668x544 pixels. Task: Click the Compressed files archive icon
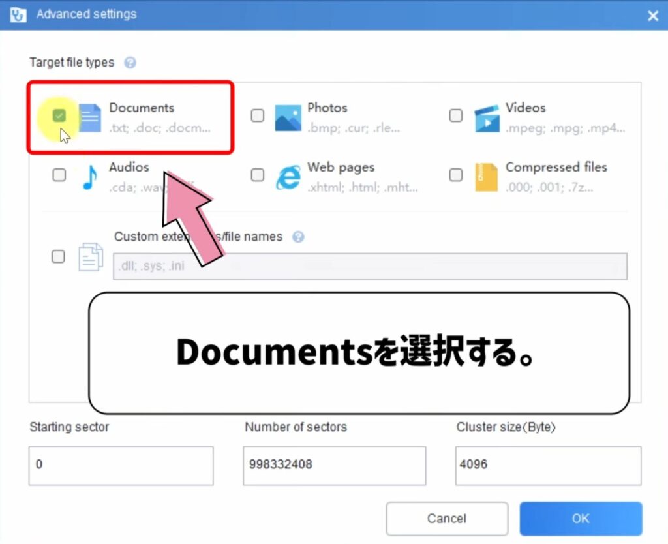coord(487,177)
